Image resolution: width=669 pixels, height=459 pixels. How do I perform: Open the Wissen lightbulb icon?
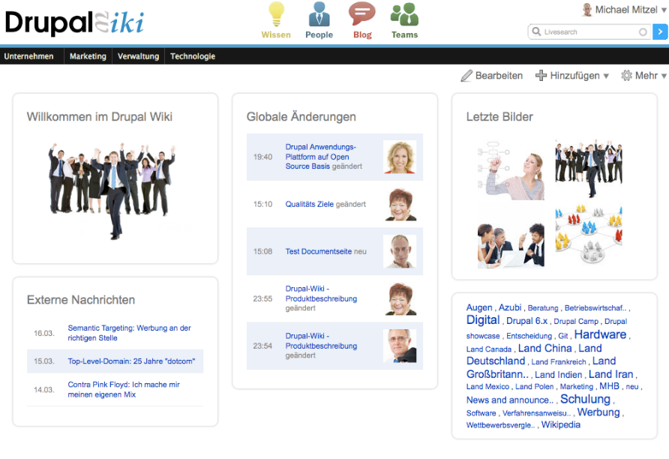coord(276,14)
